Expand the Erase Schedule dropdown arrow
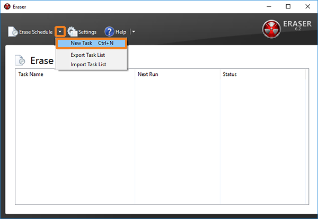This screenshot has height=219, width=318. coord(60,32)
